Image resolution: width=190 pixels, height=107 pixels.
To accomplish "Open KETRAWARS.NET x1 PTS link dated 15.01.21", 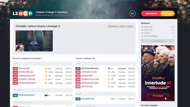I will point(90,68).
